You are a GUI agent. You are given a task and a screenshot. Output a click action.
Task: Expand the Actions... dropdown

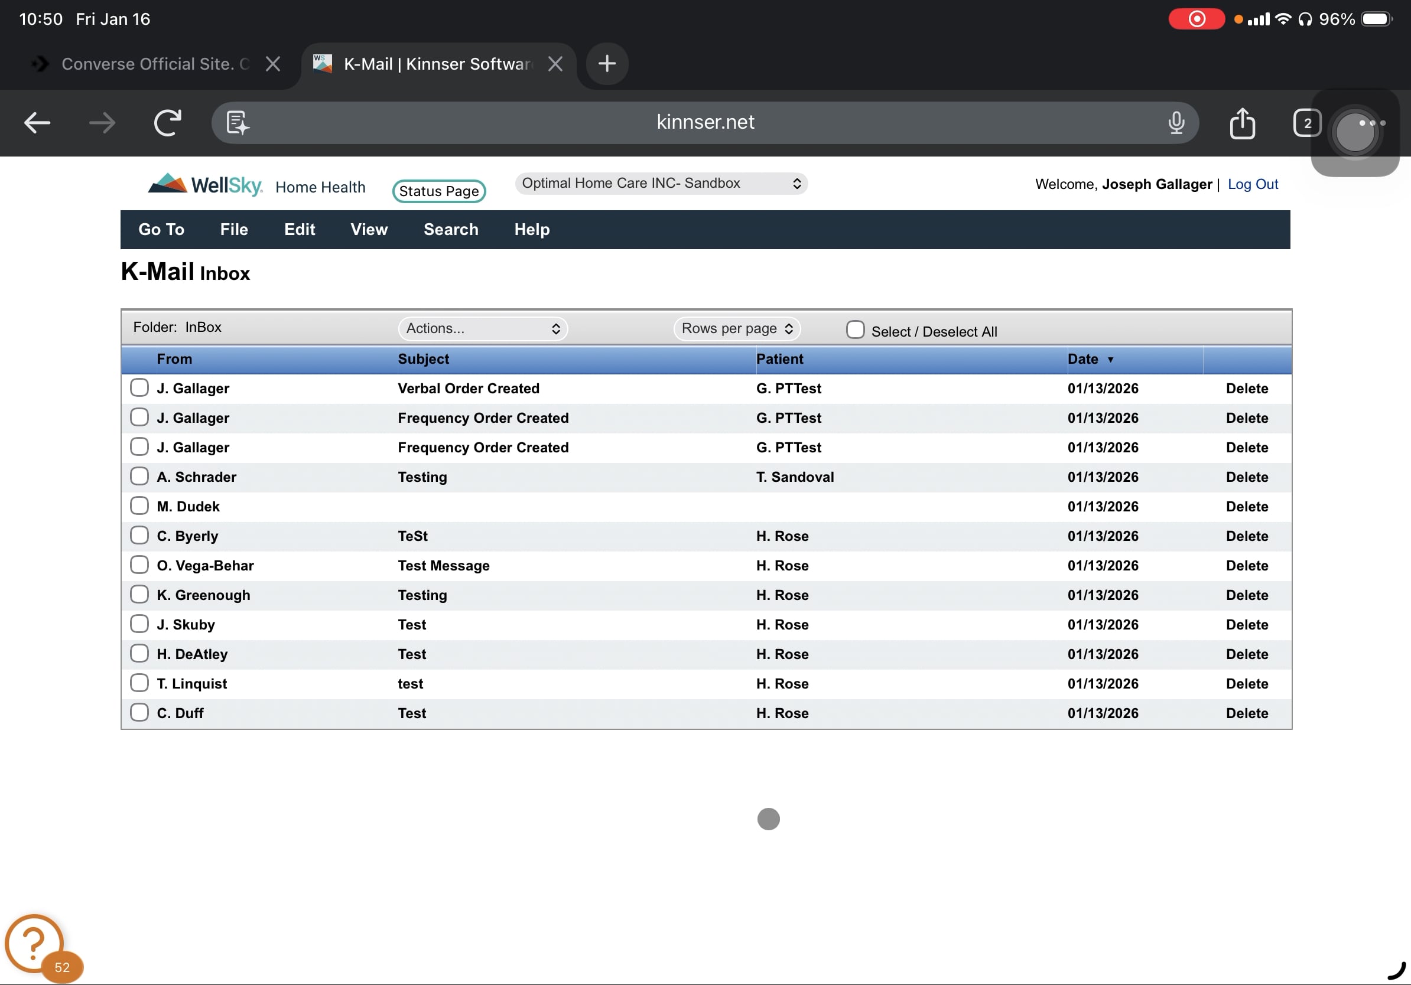(483, 328)
